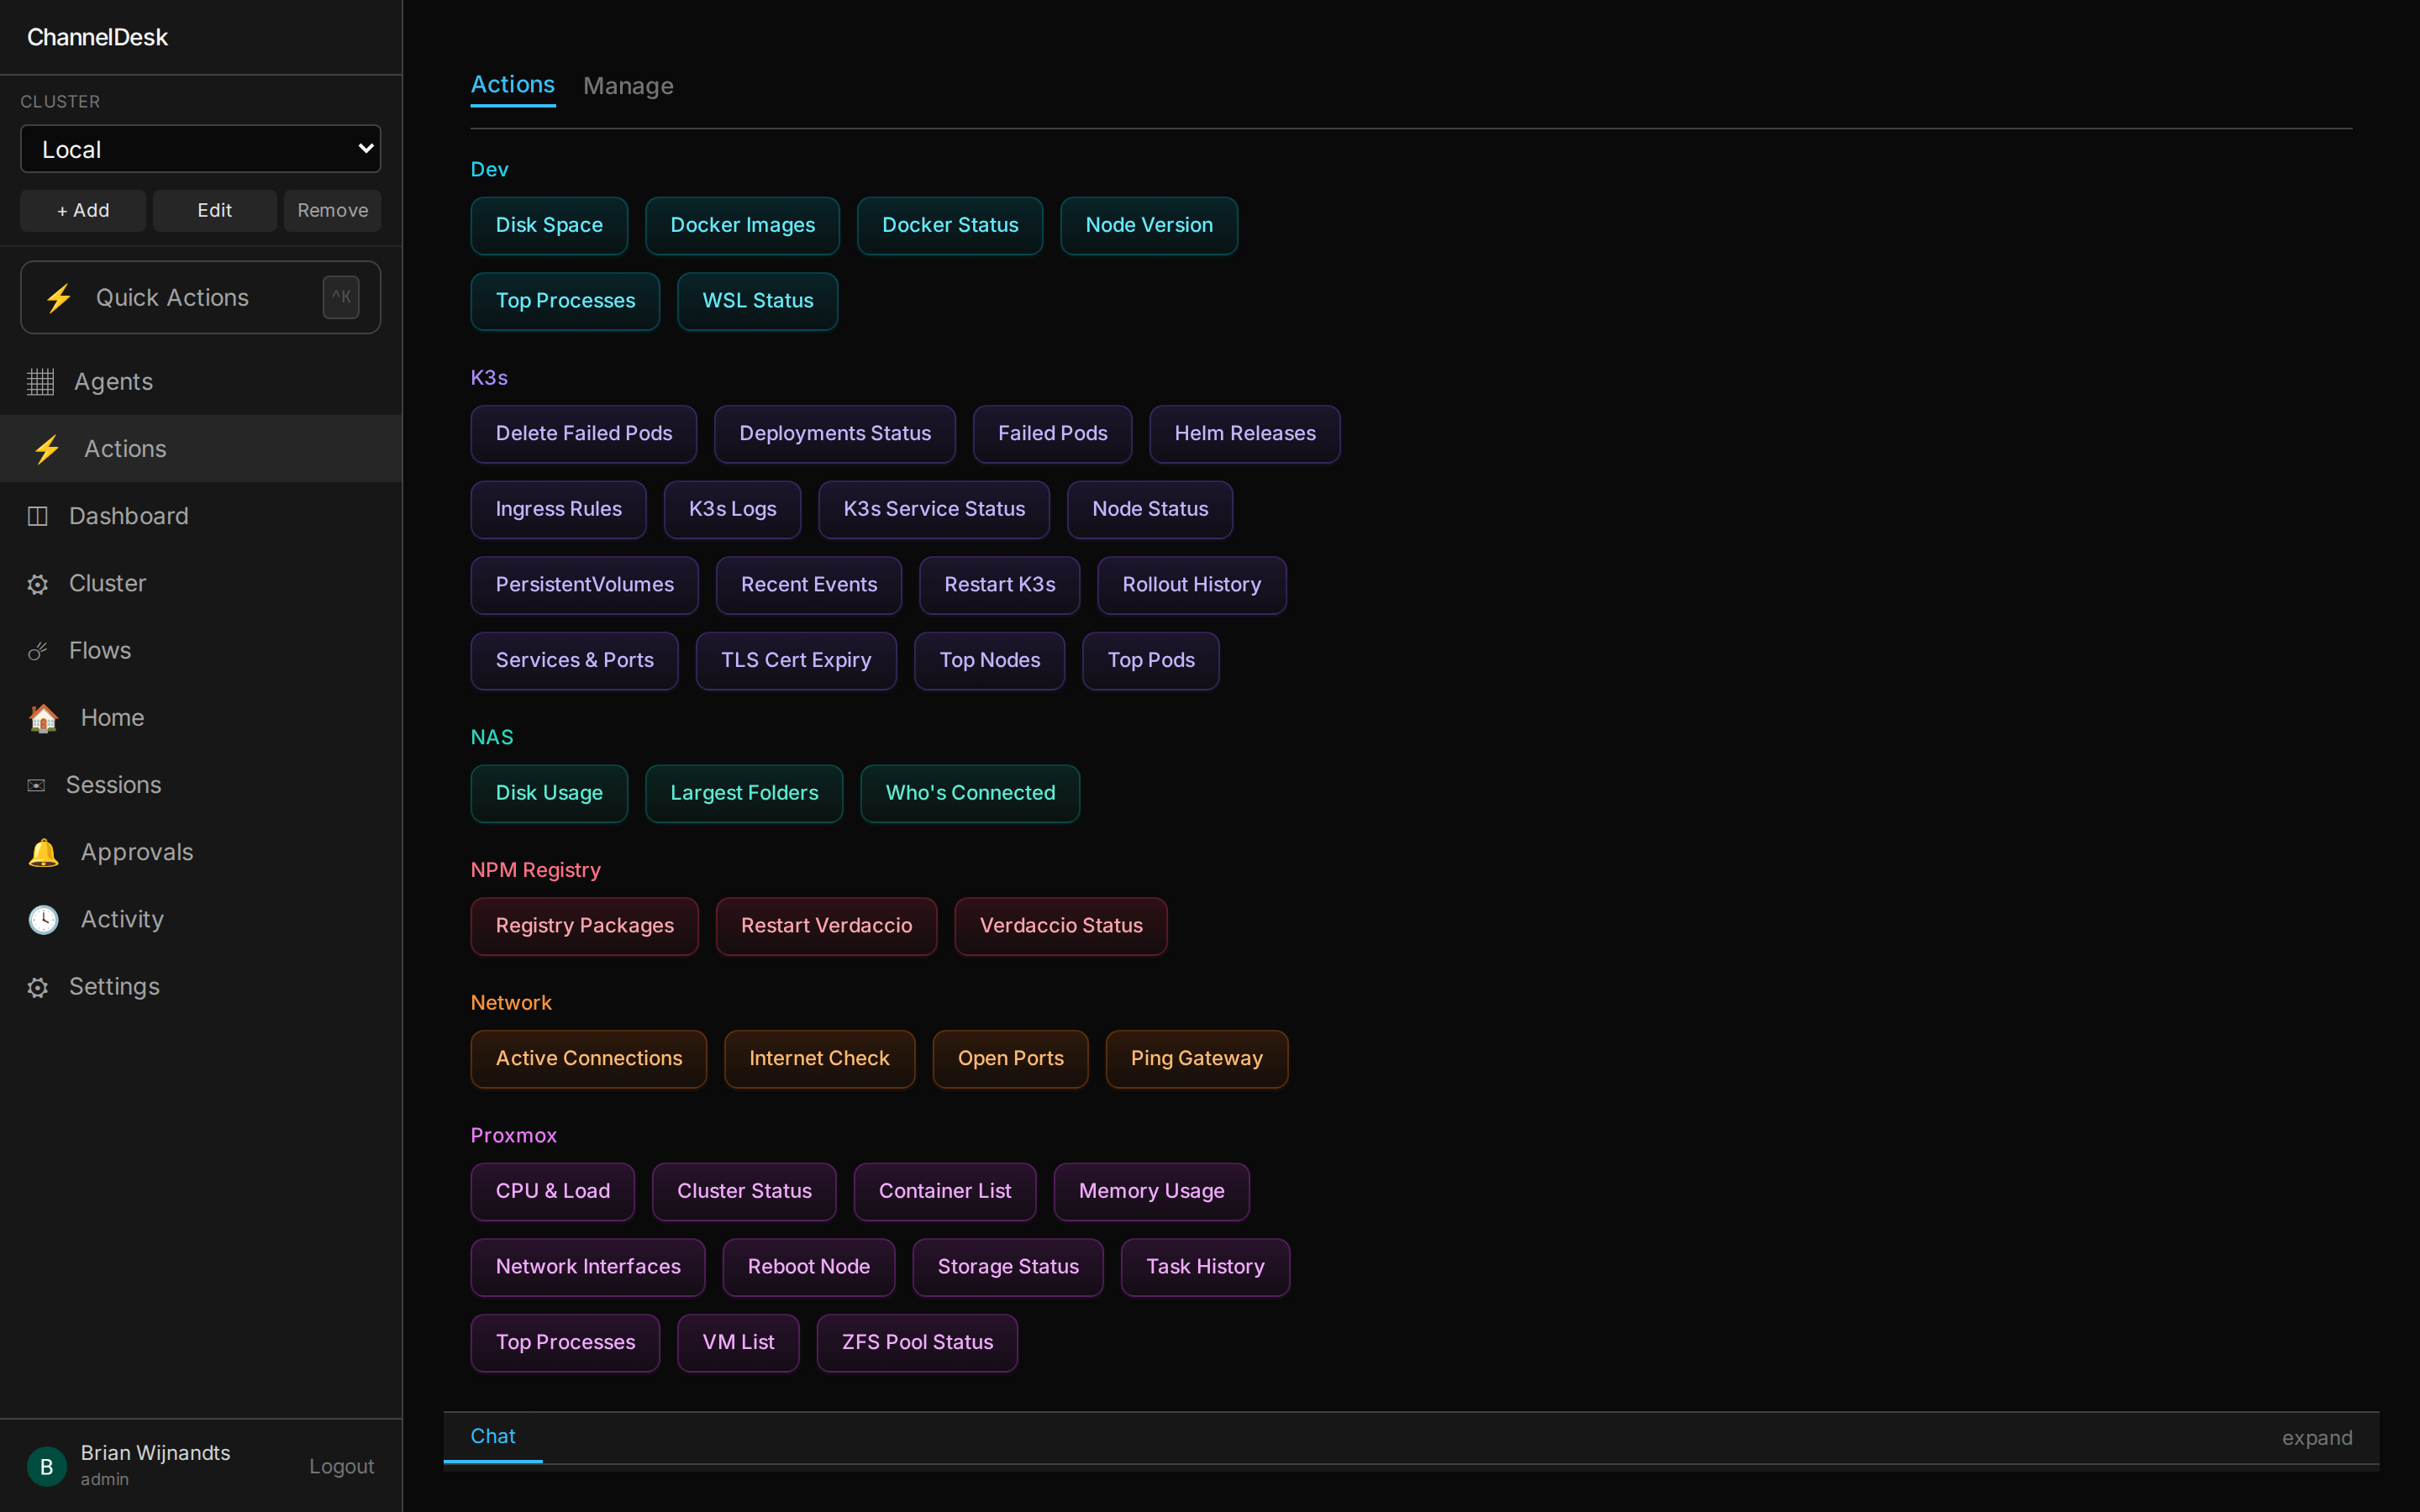The width and height of the screenshot is (2420, 1512).
Task: Click K3s Service Status button
Action: 934,510
